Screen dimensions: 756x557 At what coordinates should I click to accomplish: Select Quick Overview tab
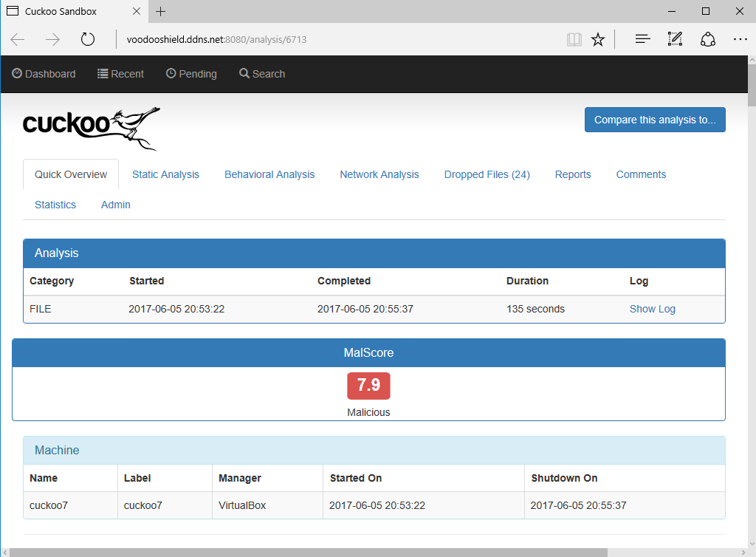71,174
